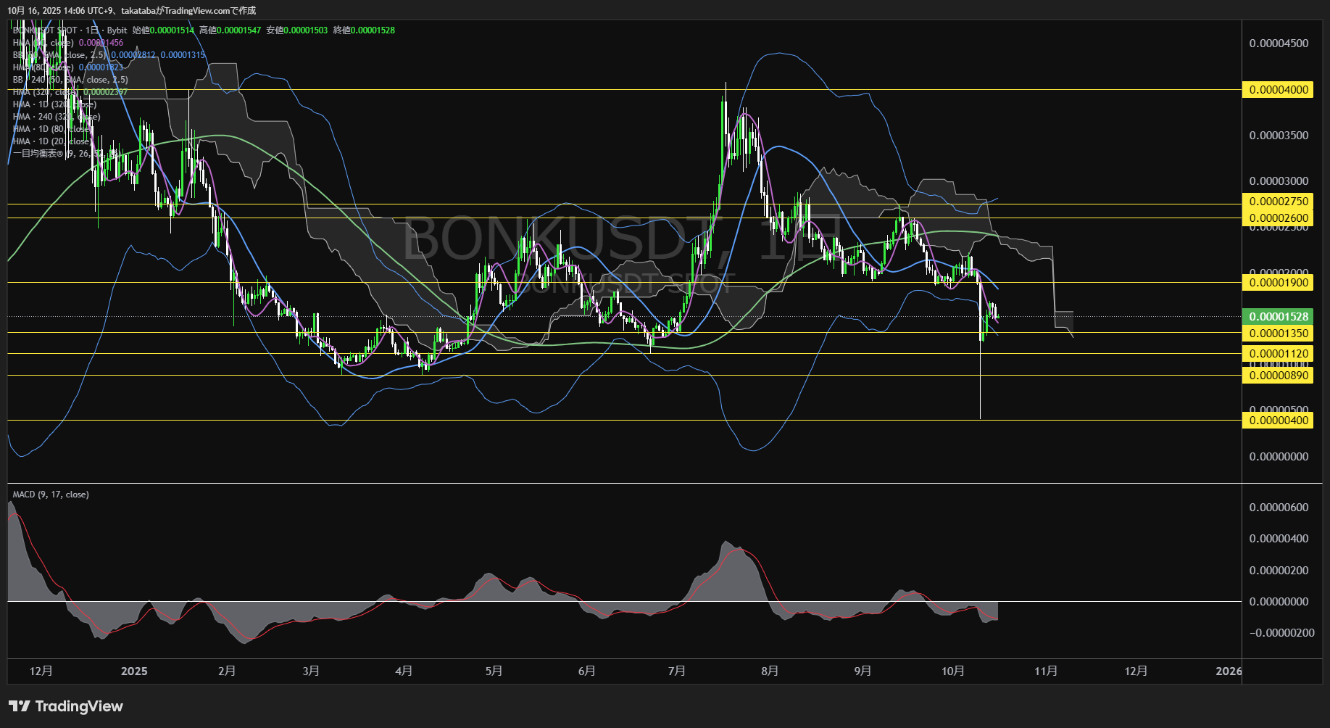
Task: Click the HMA (320, close) legend entry
Action: [x=42, y=92]
